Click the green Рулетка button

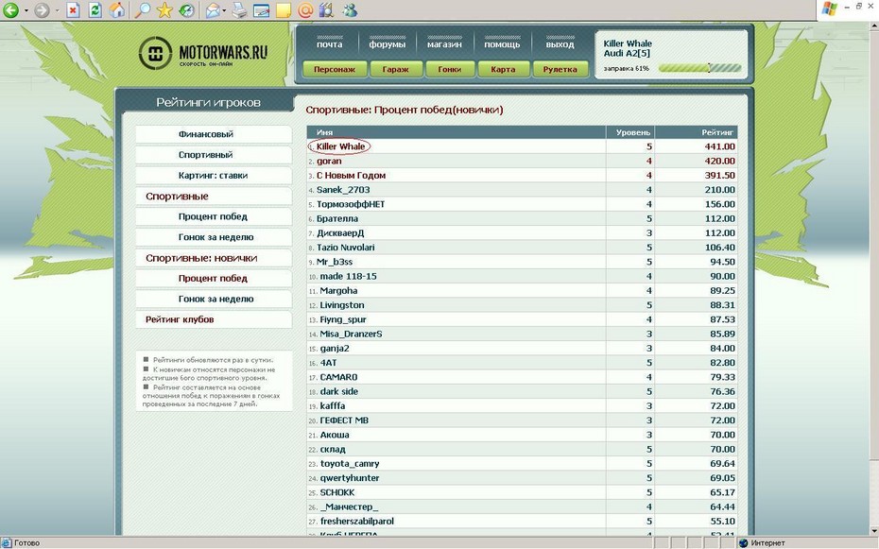point(560,70)
